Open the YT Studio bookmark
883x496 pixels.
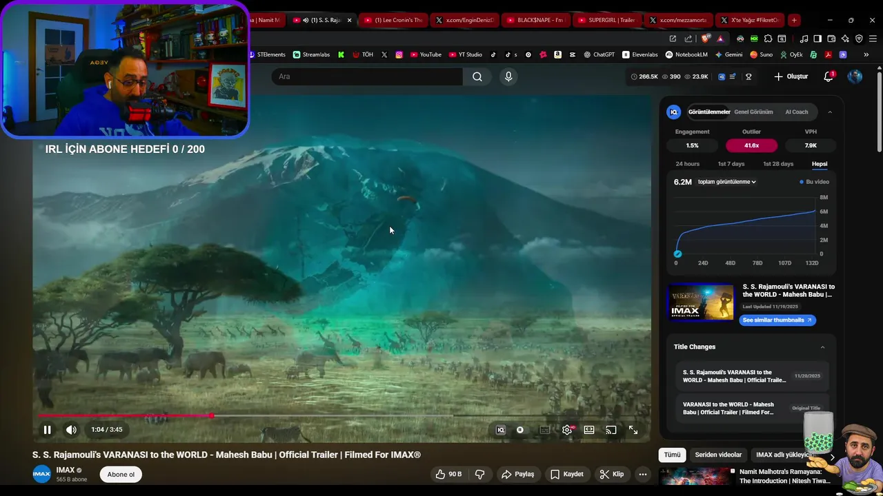465,54
